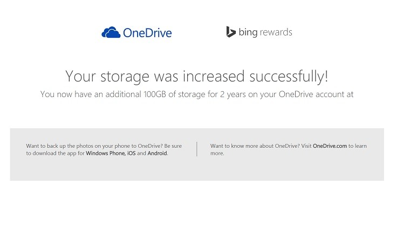410x227 pixels.
Task: Click the trailing 'more.' text in right paragraph
Action: [217, 153]
